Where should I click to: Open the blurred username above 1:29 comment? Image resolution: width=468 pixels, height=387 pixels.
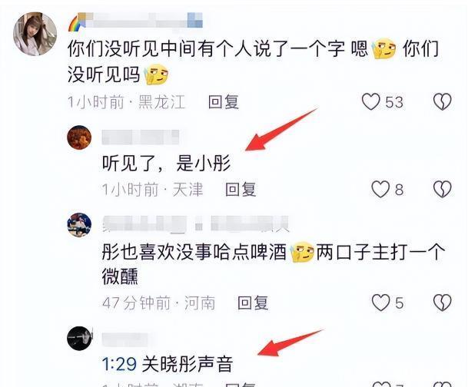tap(125, 339)
